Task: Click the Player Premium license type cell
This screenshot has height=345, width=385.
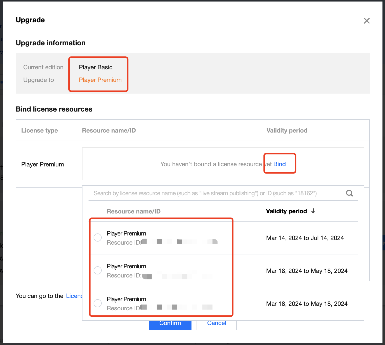Action: [x=42, y=164]
